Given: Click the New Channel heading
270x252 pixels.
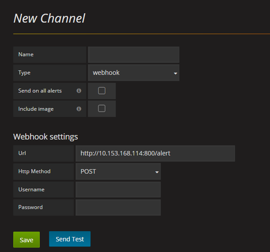Looking at the screenshot, I should point(49,18).
